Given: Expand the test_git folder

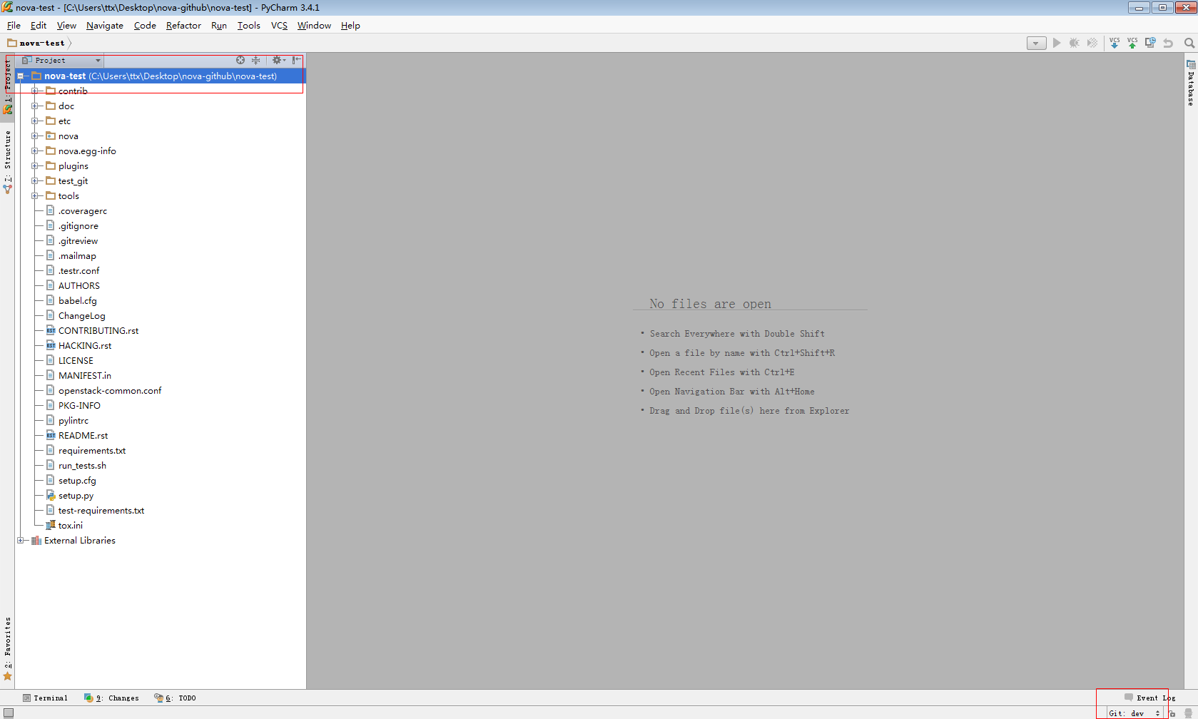Looking at the screenshot, I should (34, 180).
